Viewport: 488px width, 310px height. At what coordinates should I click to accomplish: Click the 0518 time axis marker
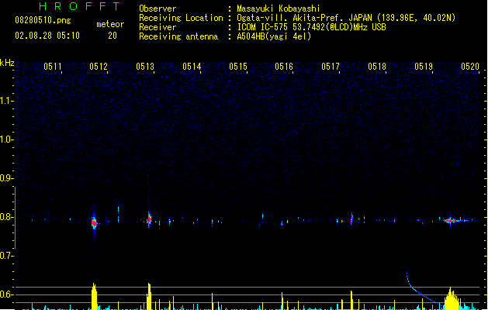tap(377, 67)
